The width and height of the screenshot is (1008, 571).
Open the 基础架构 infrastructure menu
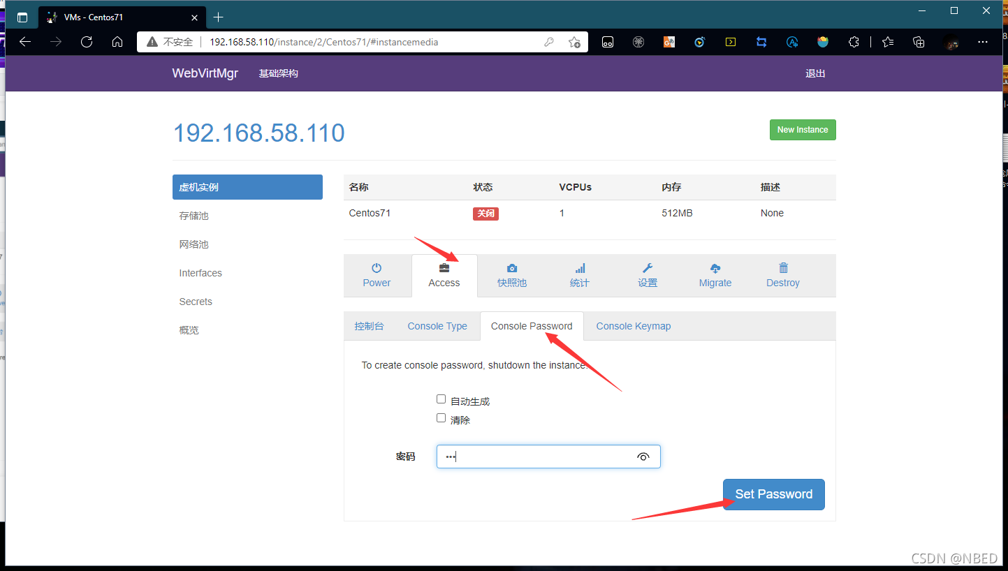279,73
